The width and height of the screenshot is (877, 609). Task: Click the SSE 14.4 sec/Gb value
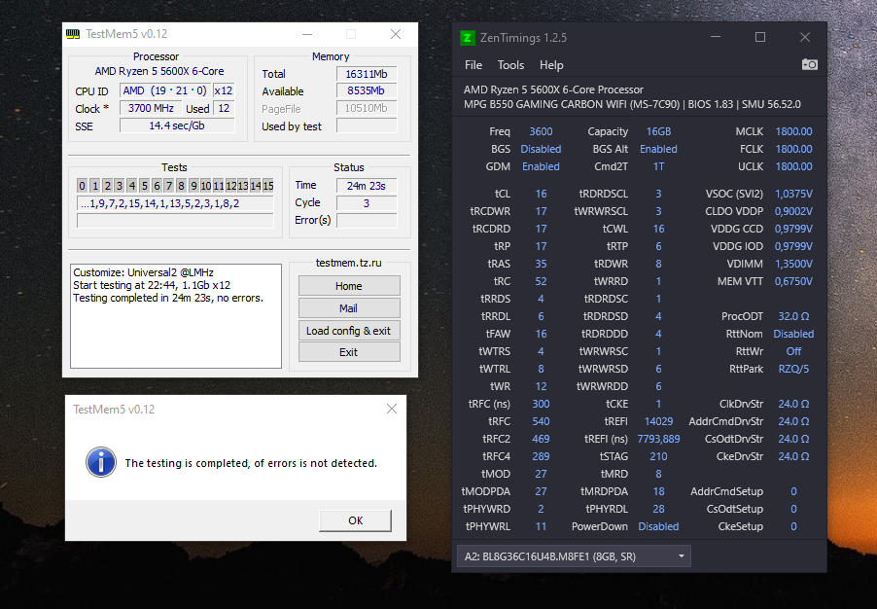point(177,125)
